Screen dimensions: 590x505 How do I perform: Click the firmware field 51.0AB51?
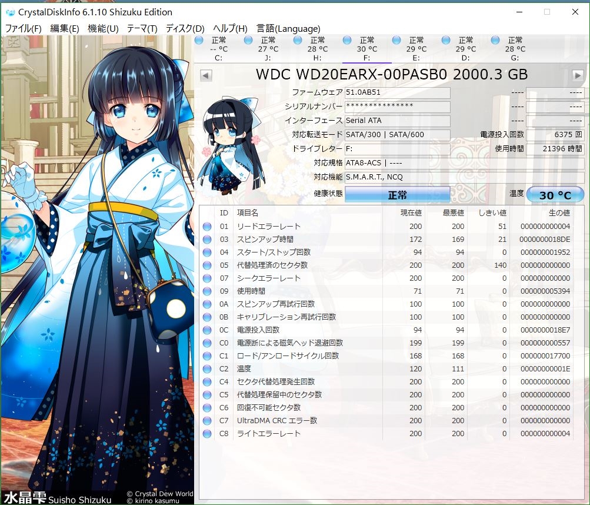tap(397, 92)
